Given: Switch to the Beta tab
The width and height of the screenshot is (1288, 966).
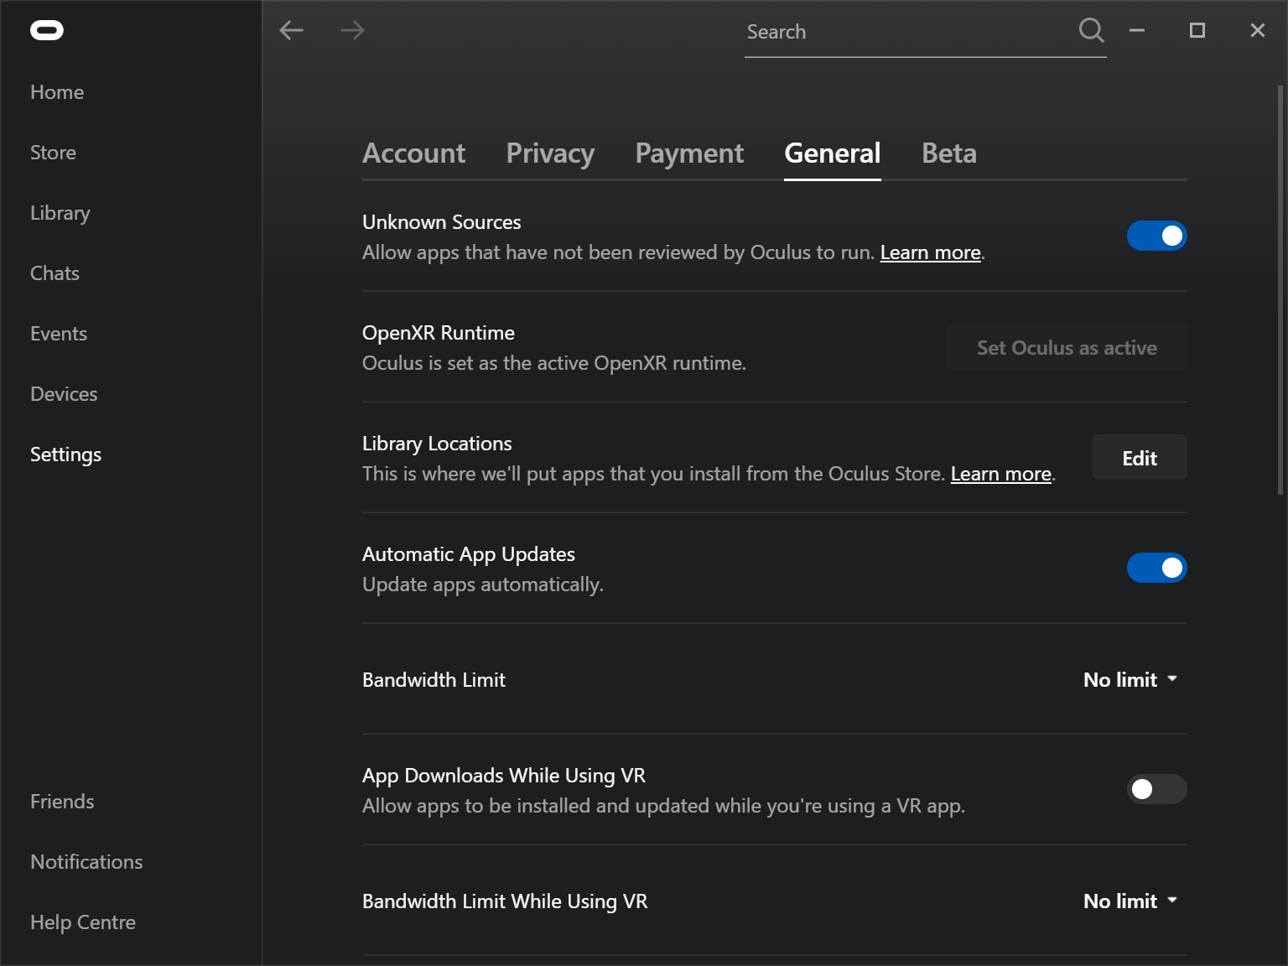Looking at the screenshot, I should pyautogui.click(x=948, y=153).
